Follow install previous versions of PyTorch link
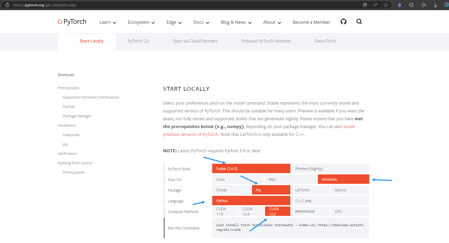 point(191,134)
